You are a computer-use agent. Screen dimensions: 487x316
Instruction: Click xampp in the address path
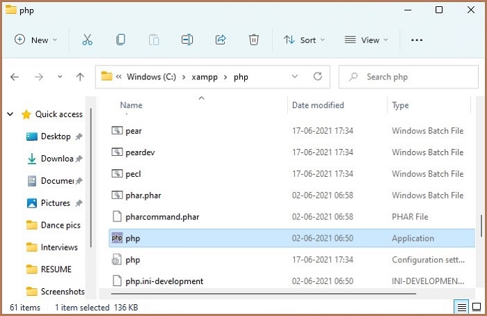tap(205, 77)
